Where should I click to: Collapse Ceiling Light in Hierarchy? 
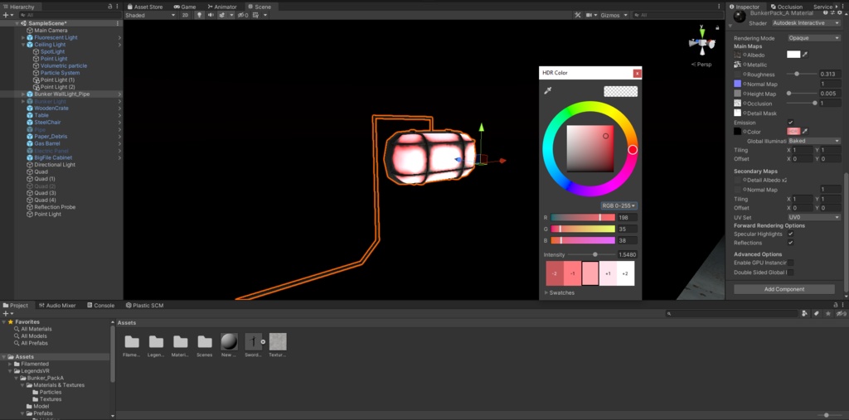coord(23,45)
